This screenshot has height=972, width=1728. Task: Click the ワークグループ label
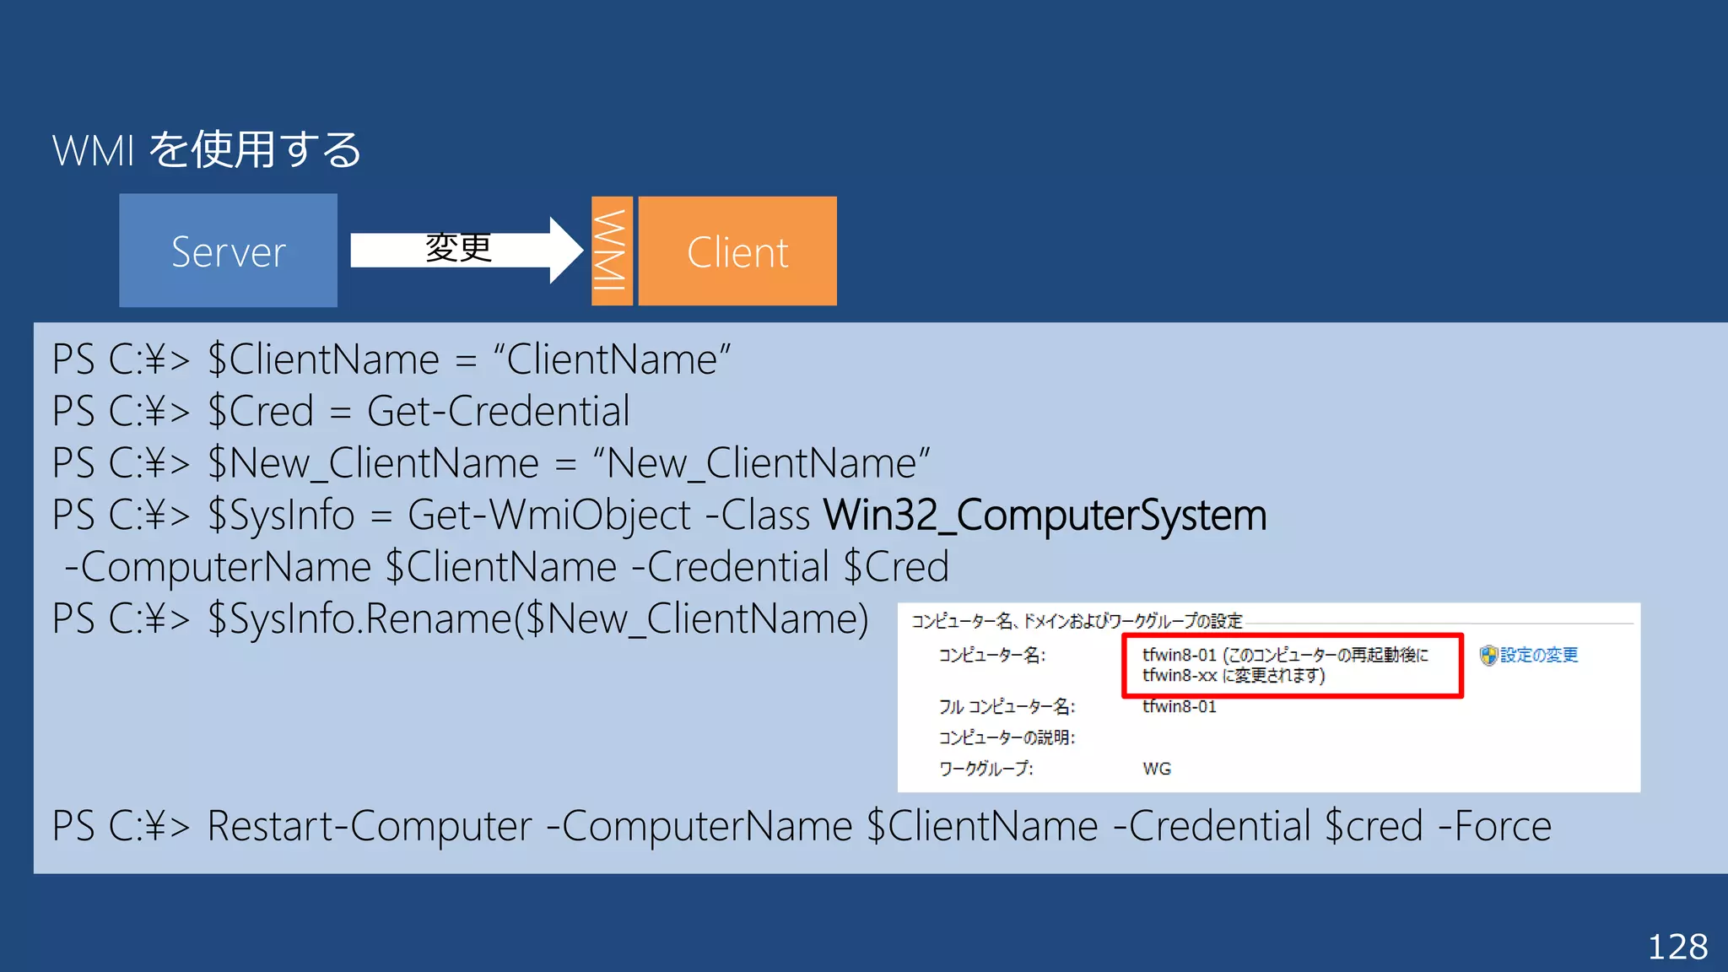pos(985,769)
